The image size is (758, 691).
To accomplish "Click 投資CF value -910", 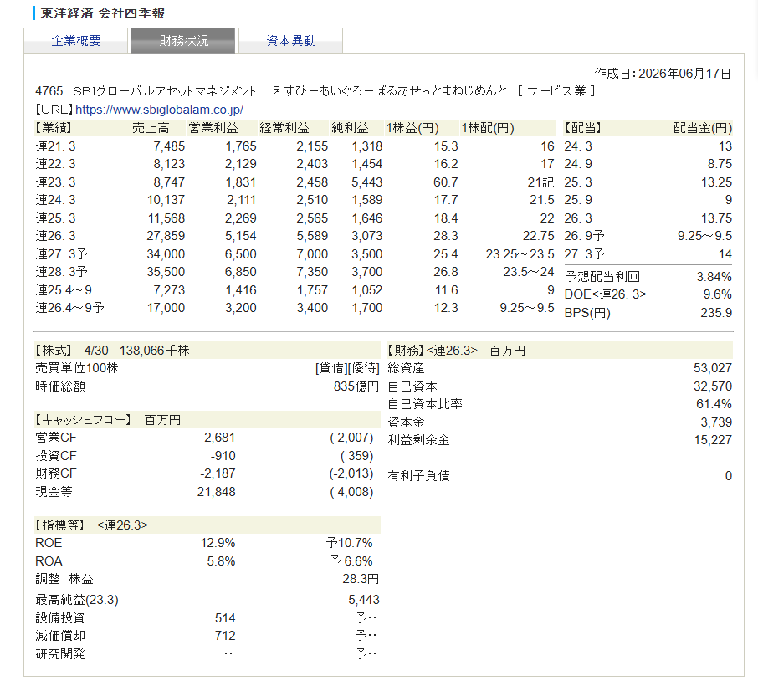I will click(223, 456).
